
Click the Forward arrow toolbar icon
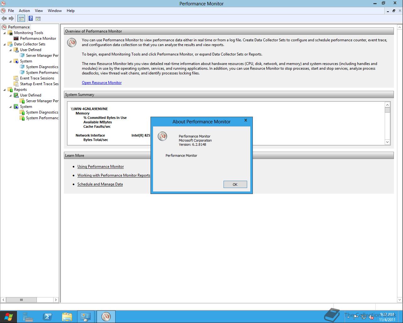tap(11, 19)
